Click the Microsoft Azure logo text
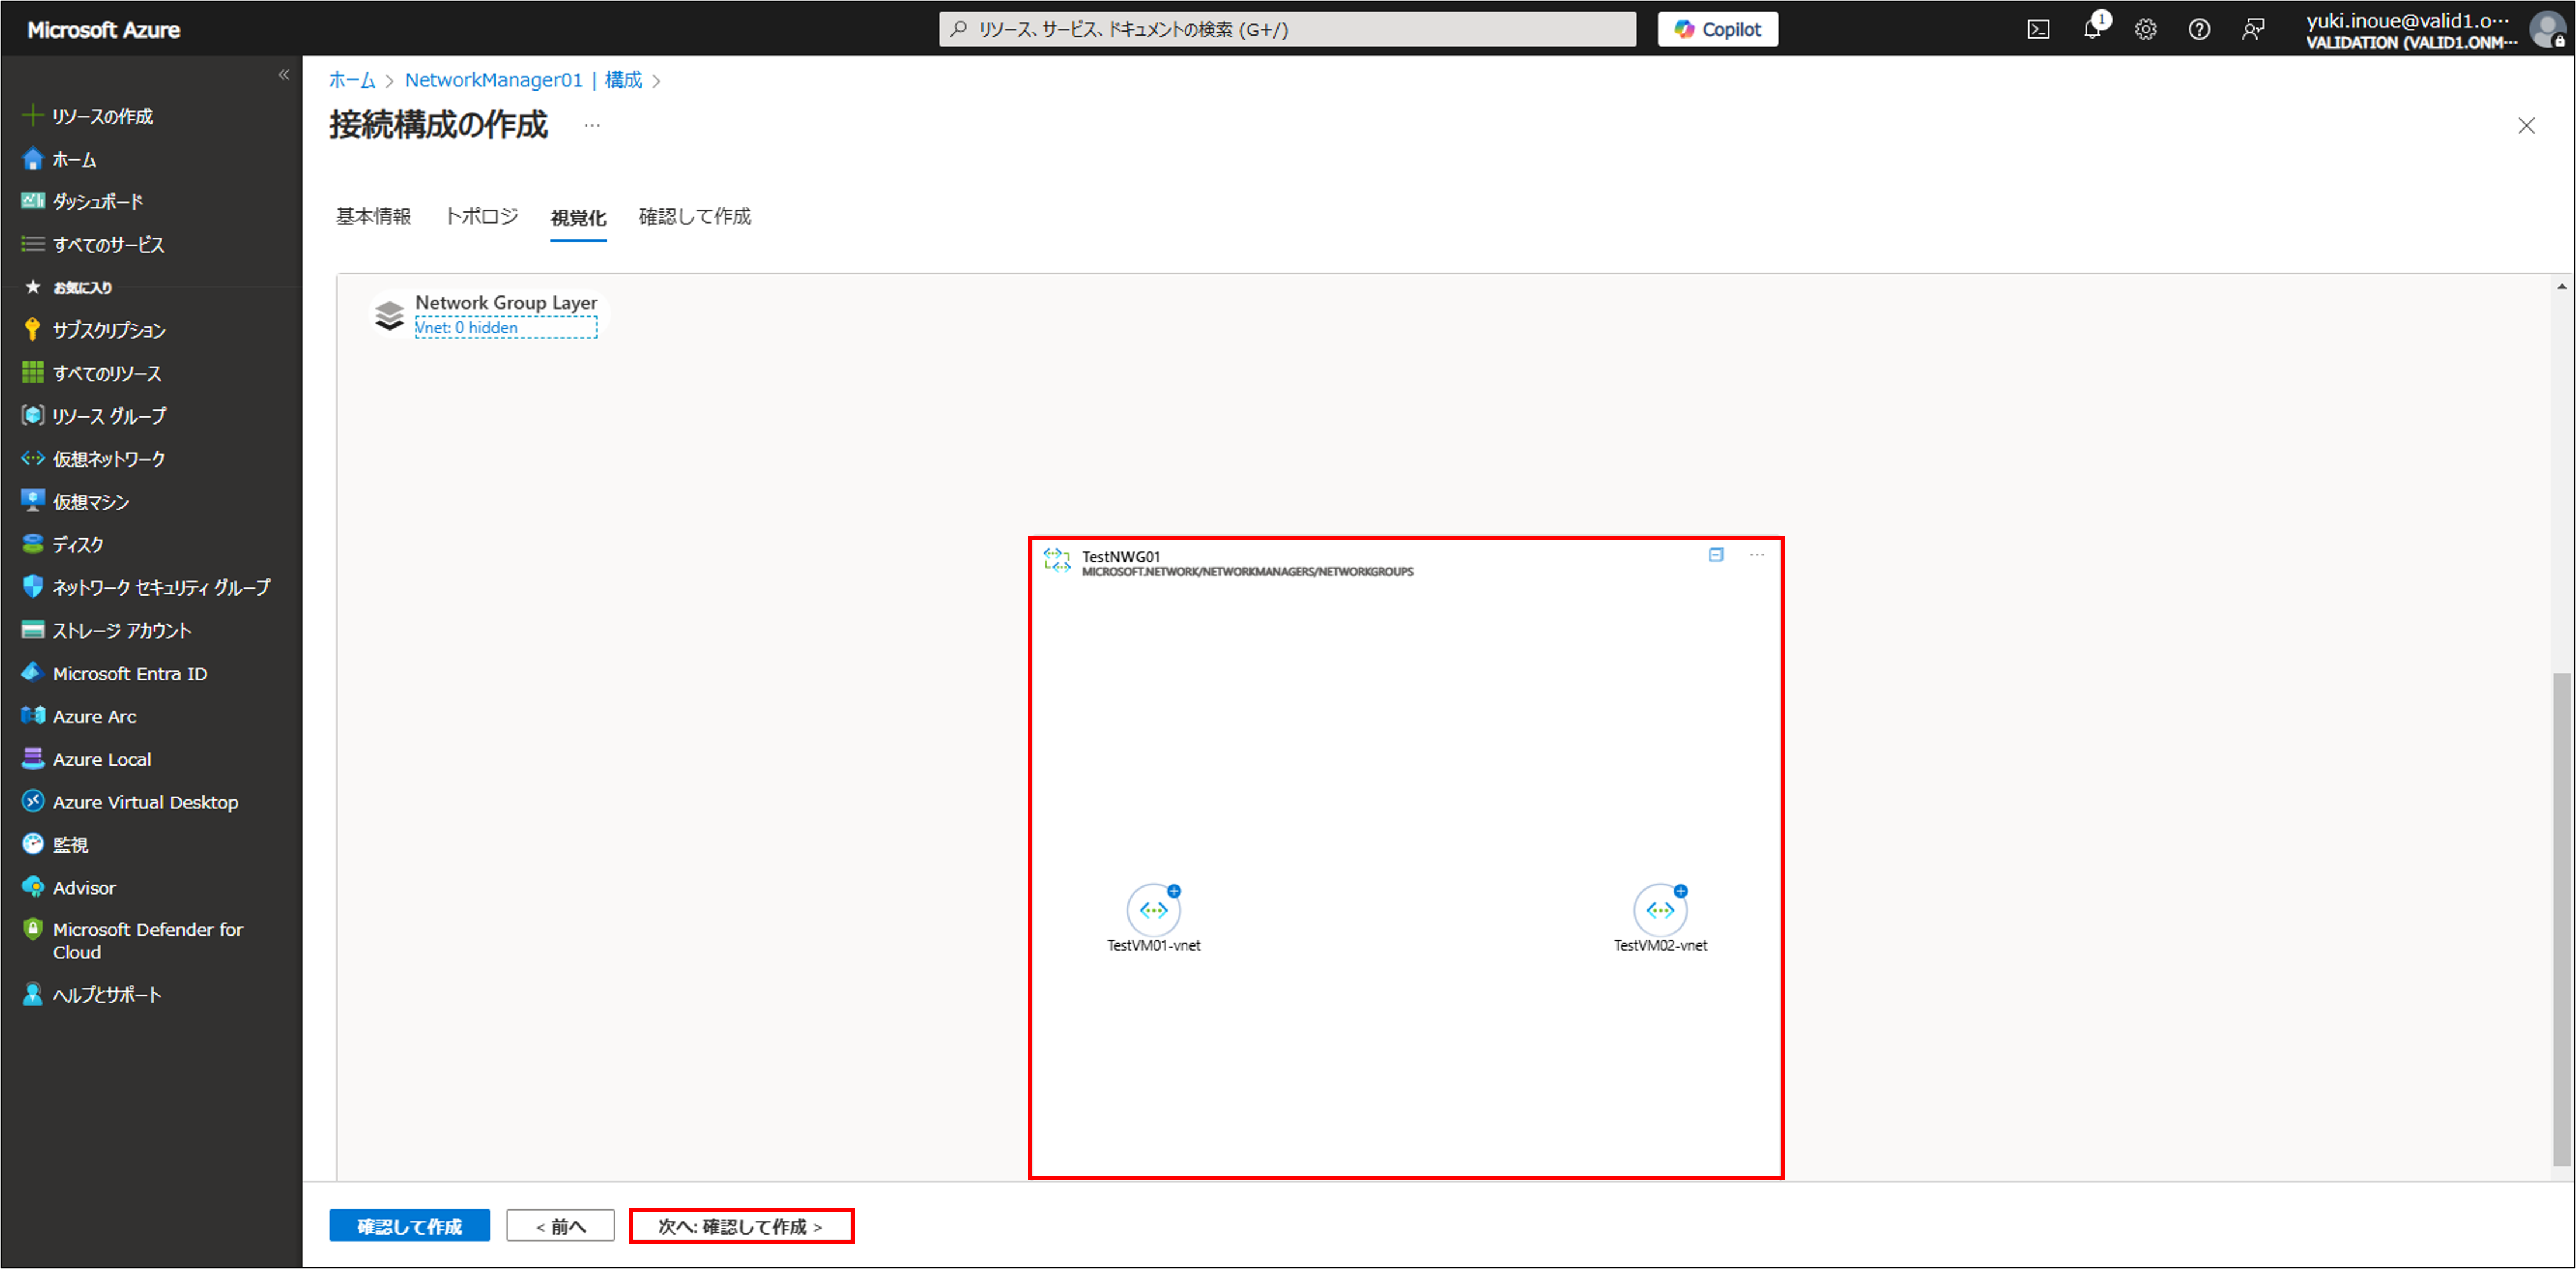The height and width of the screenshot is (1269, 2576). click(x=104, y=30)
